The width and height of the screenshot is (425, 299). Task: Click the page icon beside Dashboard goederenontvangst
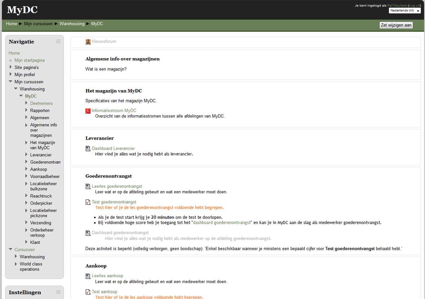pos(88,233)
